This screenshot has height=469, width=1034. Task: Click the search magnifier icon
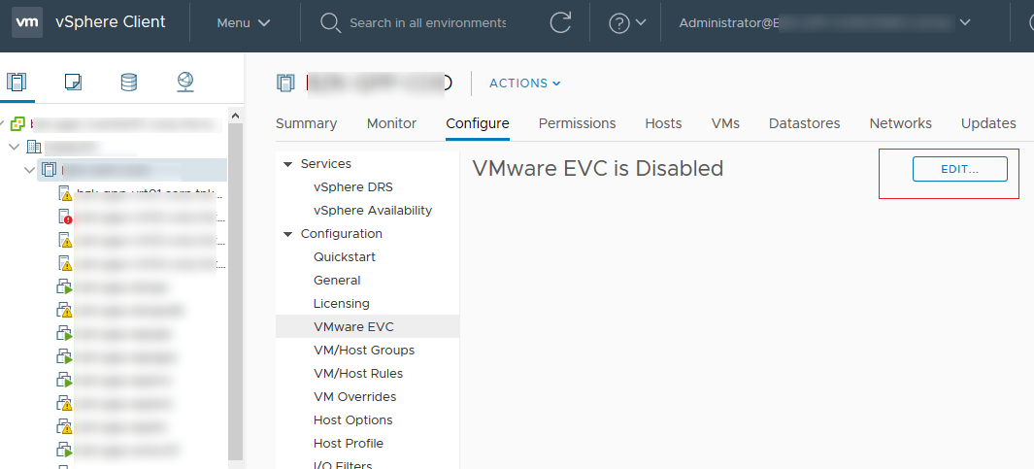click(x=330, y=22)
